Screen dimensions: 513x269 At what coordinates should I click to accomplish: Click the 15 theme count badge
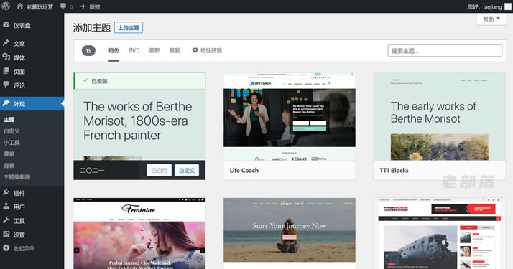coord(88,51)
